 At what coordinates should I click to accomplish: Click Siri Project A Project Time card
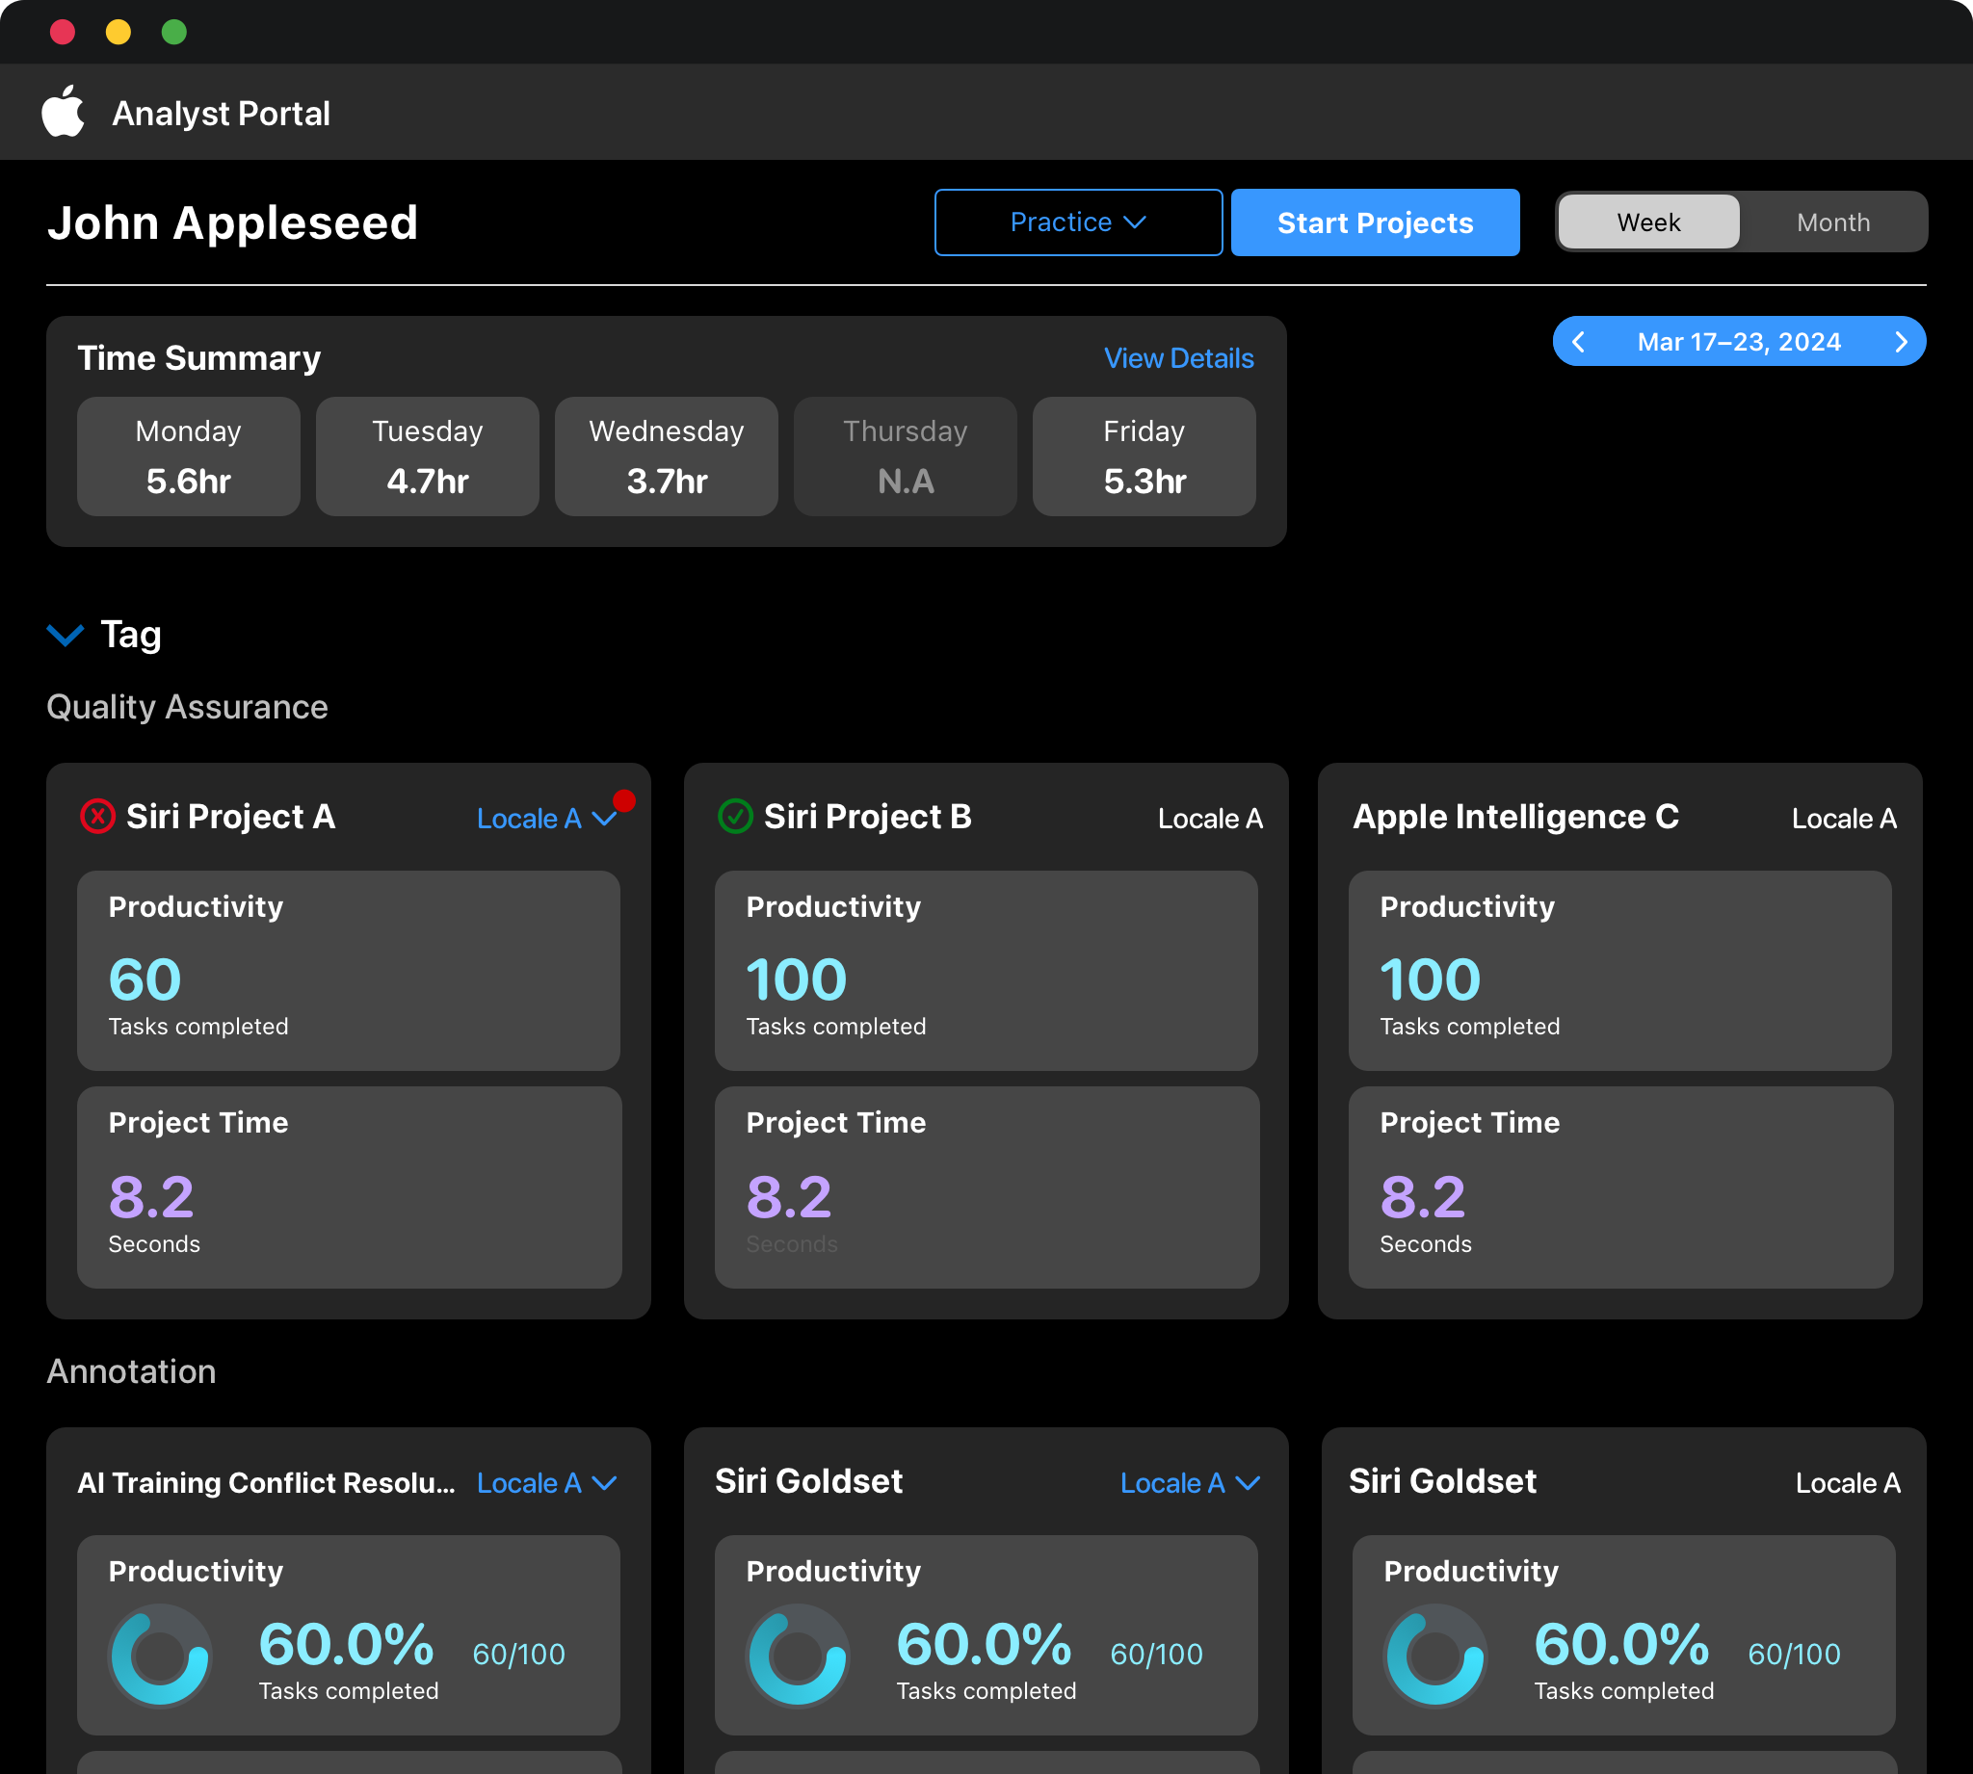349,1187
